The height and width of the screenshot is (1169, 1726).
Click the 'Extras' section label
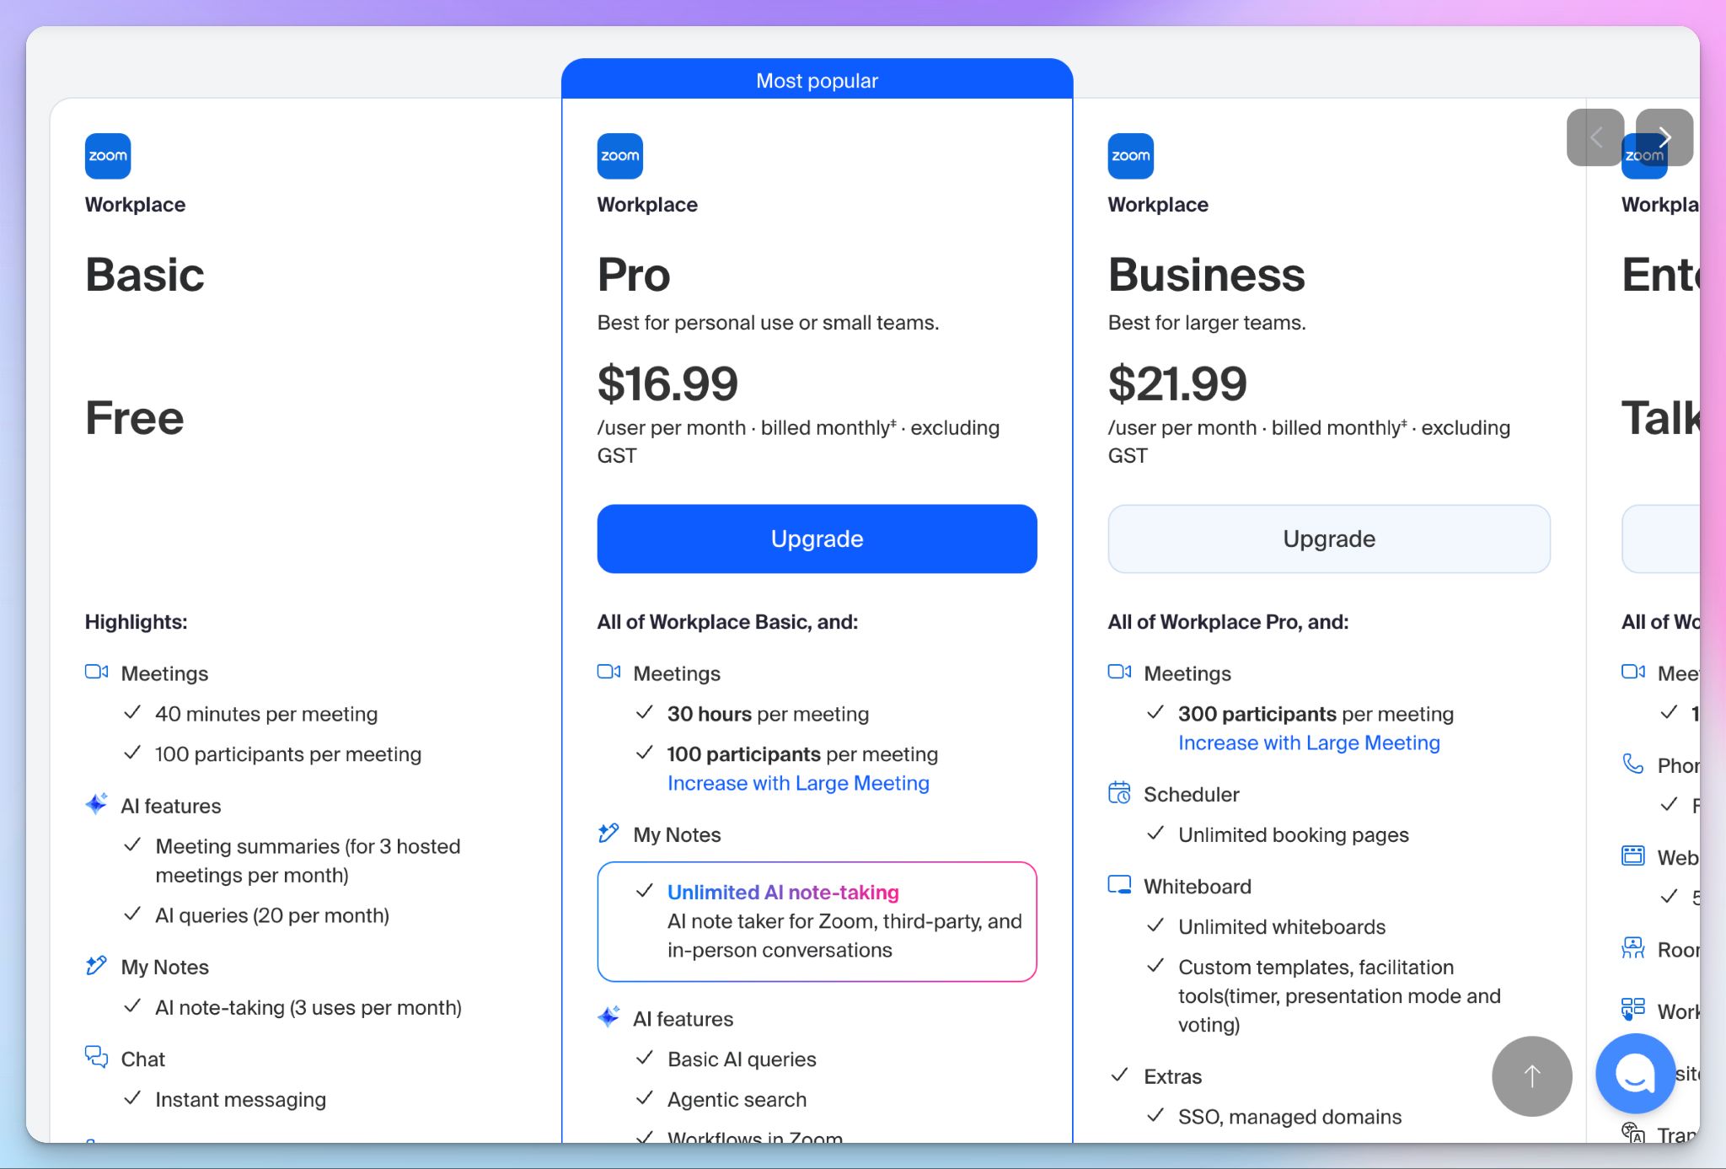[x=1172, y=1076]
